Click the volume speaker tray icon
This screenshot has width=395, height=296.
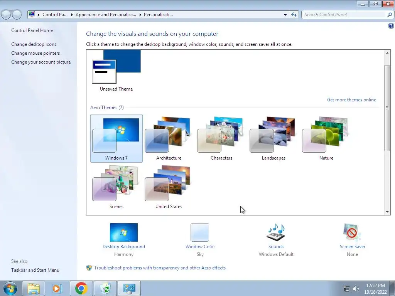356,289
